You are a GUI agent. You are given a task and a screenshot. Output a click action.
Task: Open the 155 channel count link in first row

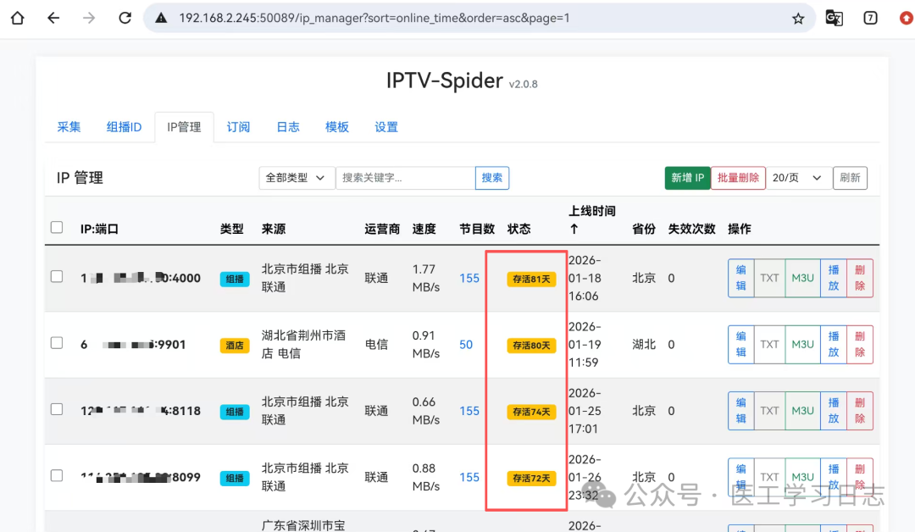[469, 278]
